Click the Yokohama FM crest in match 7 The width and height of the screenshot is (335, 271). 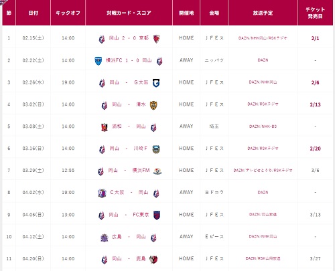pos(157,171)
